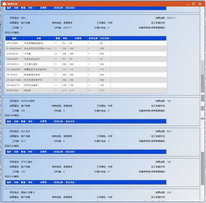The width and height of the screenshot is (206, 203).
Task: Click the 维修历史 window title icon
Action: tap(4, 4)
